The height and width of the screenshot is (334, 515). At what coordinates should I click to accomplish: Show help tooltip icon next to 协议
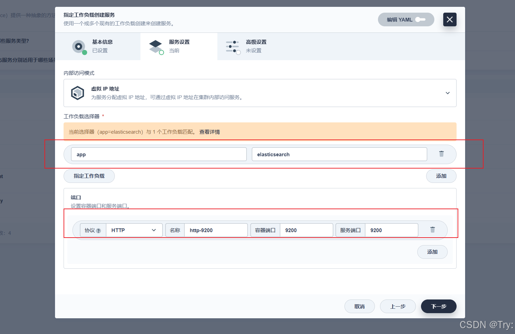coord(98,231)
